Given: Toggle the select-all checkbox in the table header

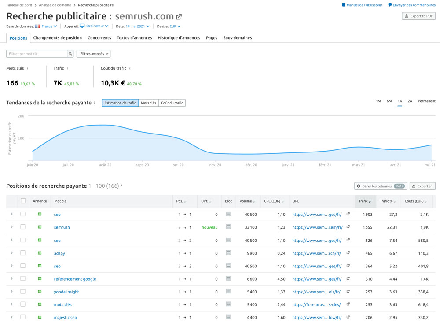Looking at the screenshot, I should pyautogui.click(x=23, y=201).
